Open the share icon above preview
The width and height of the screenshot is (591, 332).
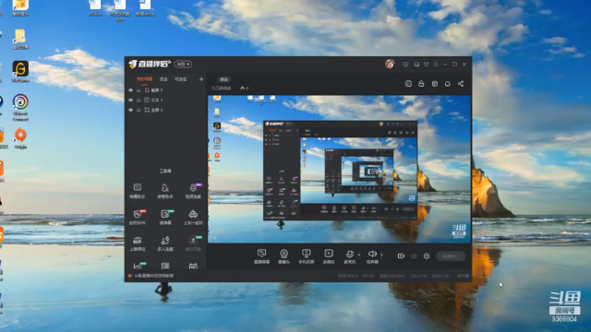point(461,84)
